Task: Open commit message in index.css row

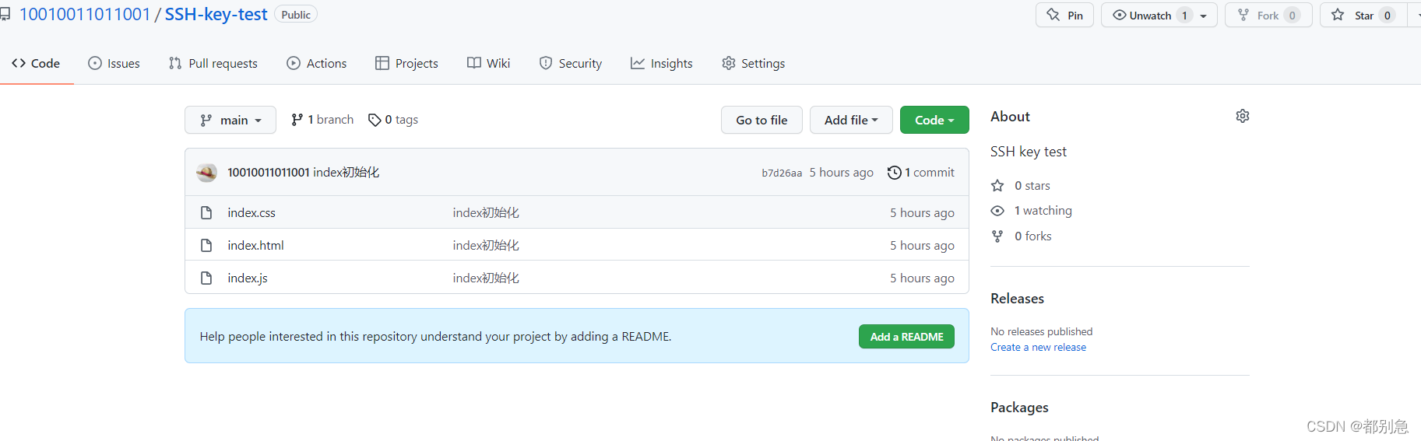Action: coord(486,212)
